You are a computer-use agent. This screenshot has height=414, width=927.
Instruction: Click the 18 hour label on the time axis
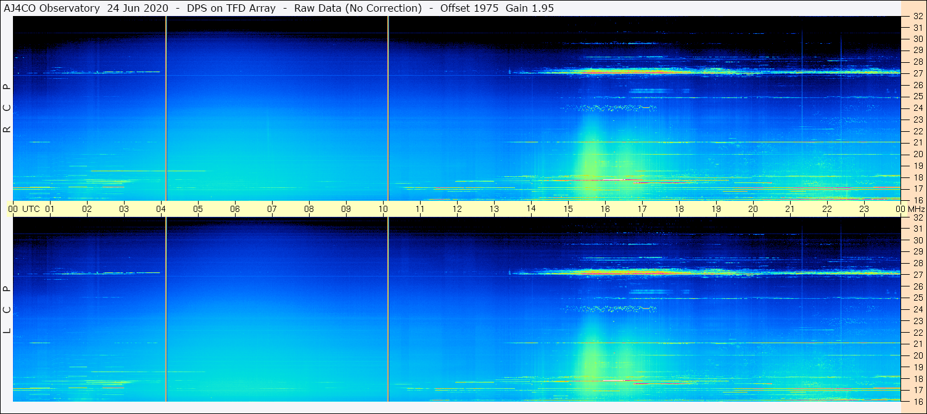click(679, 209)
